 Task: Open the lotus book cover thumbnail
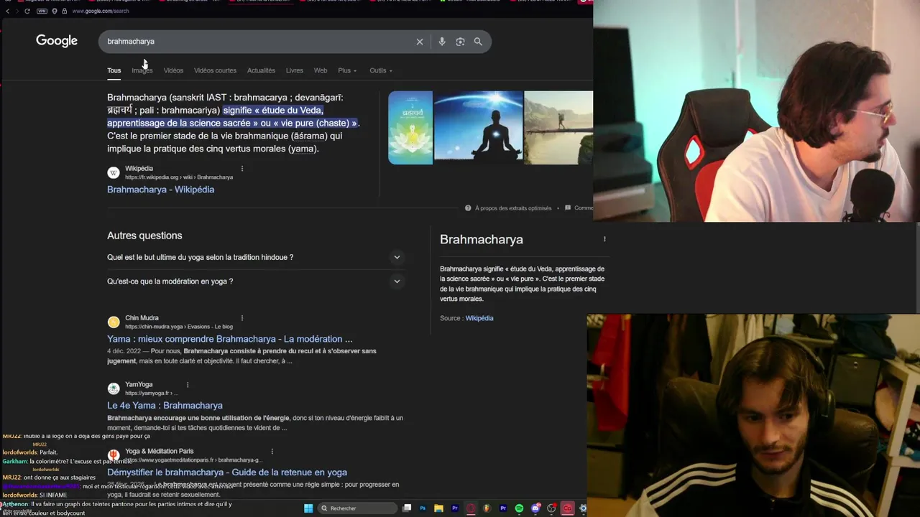tap(410, 128)
